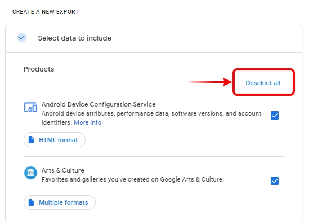
Task: Click the Create a New Export heading
Action: (x=46, y=12)
